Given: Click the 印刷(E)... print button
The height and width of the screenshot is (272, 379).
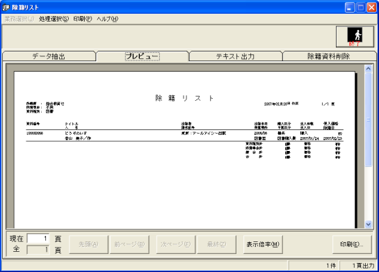Looking at the screenshot, I should click(352, 244).
